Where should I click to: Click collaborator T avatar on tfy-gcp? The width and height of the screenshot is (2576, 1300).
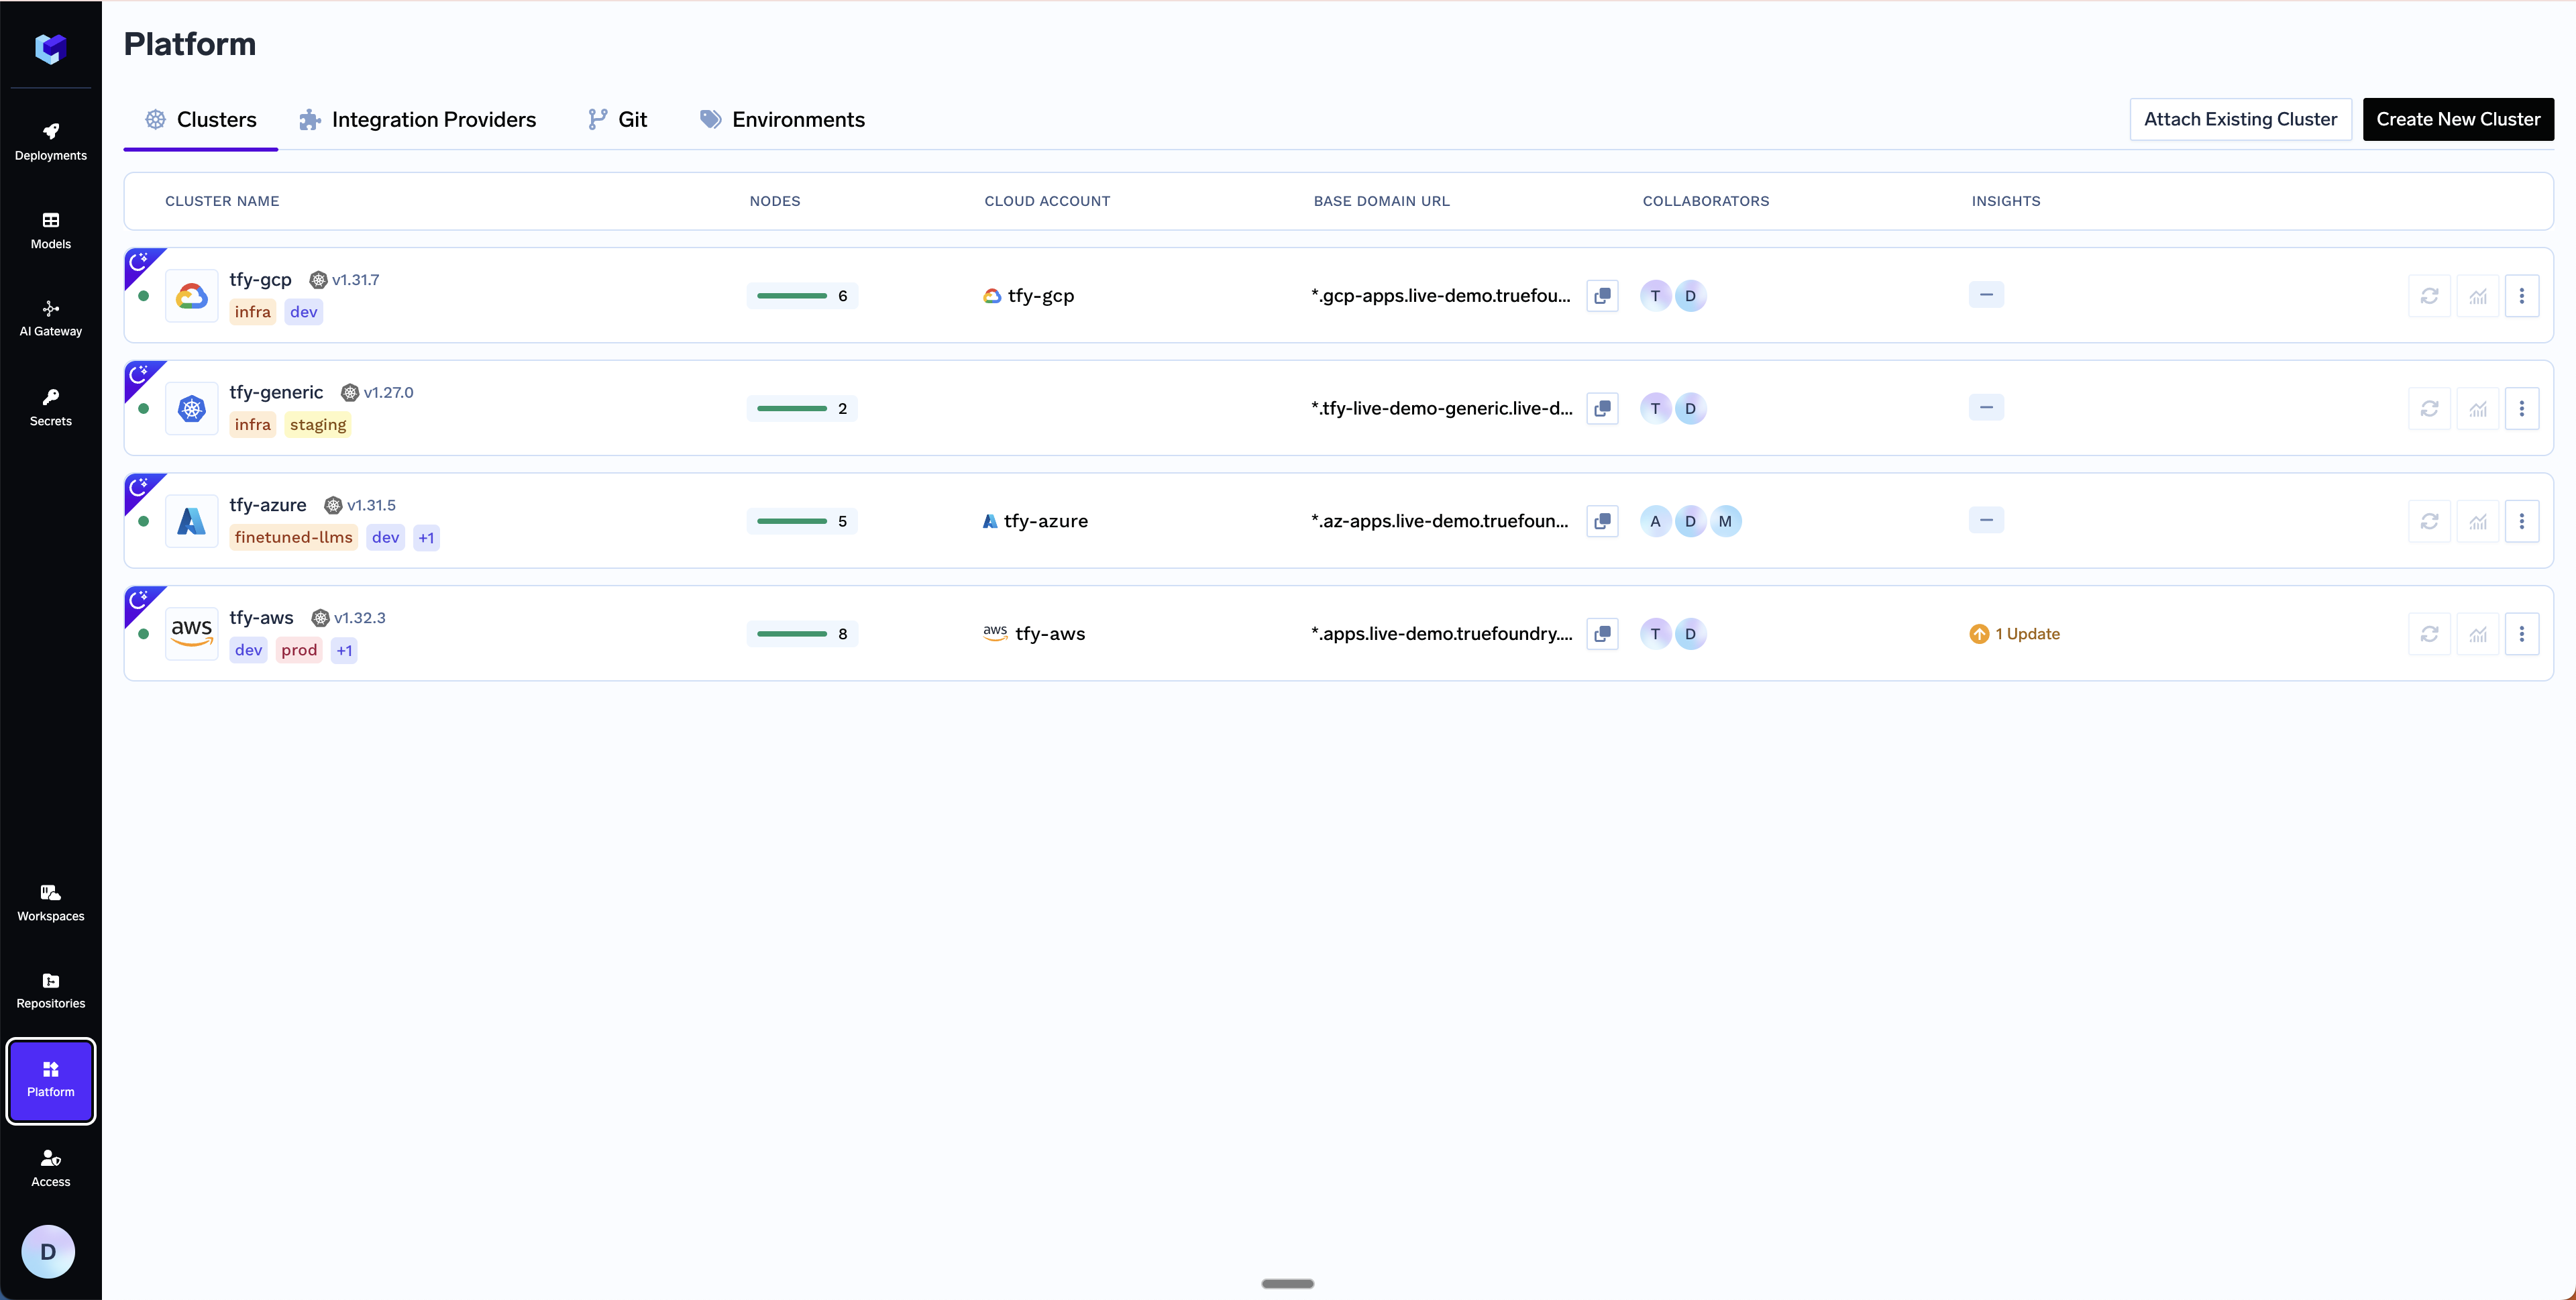coord(1655,296)
